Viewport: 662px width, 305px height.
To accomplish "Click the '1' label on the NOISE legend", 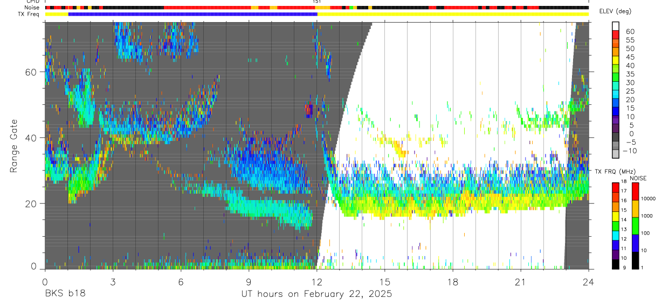I will 642,267.
